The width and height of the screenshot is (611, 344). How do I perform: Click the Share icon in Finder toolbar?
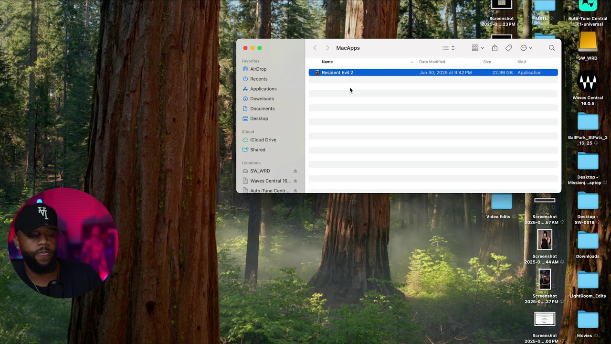point(495,48)
